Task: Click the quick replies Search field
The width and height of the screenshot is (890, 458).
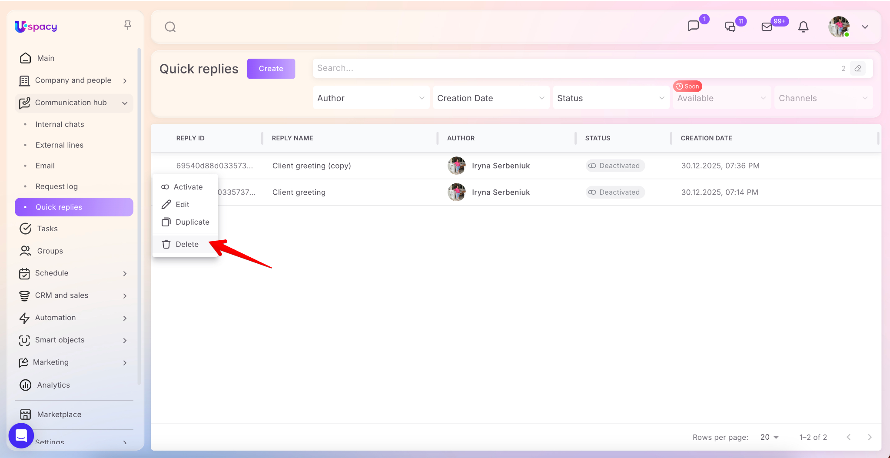Action: [x=574, y=68]
